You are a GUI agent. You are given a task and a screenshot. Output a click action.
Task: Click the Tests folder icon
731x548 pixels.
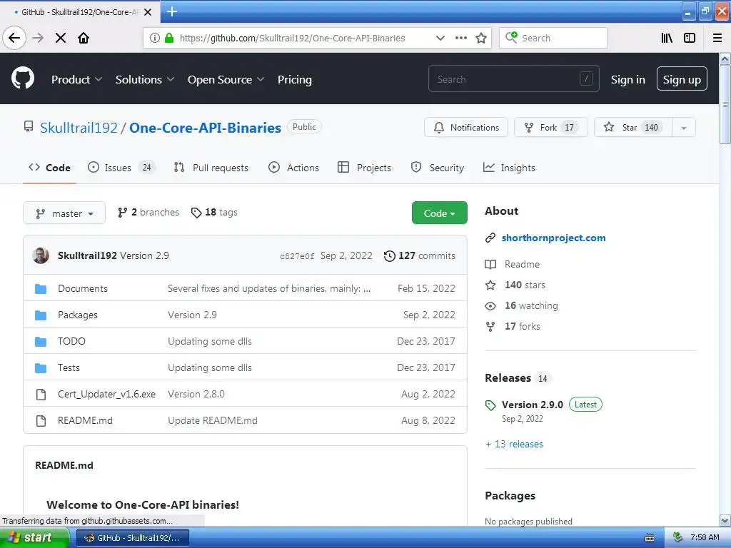coord(41,368)
